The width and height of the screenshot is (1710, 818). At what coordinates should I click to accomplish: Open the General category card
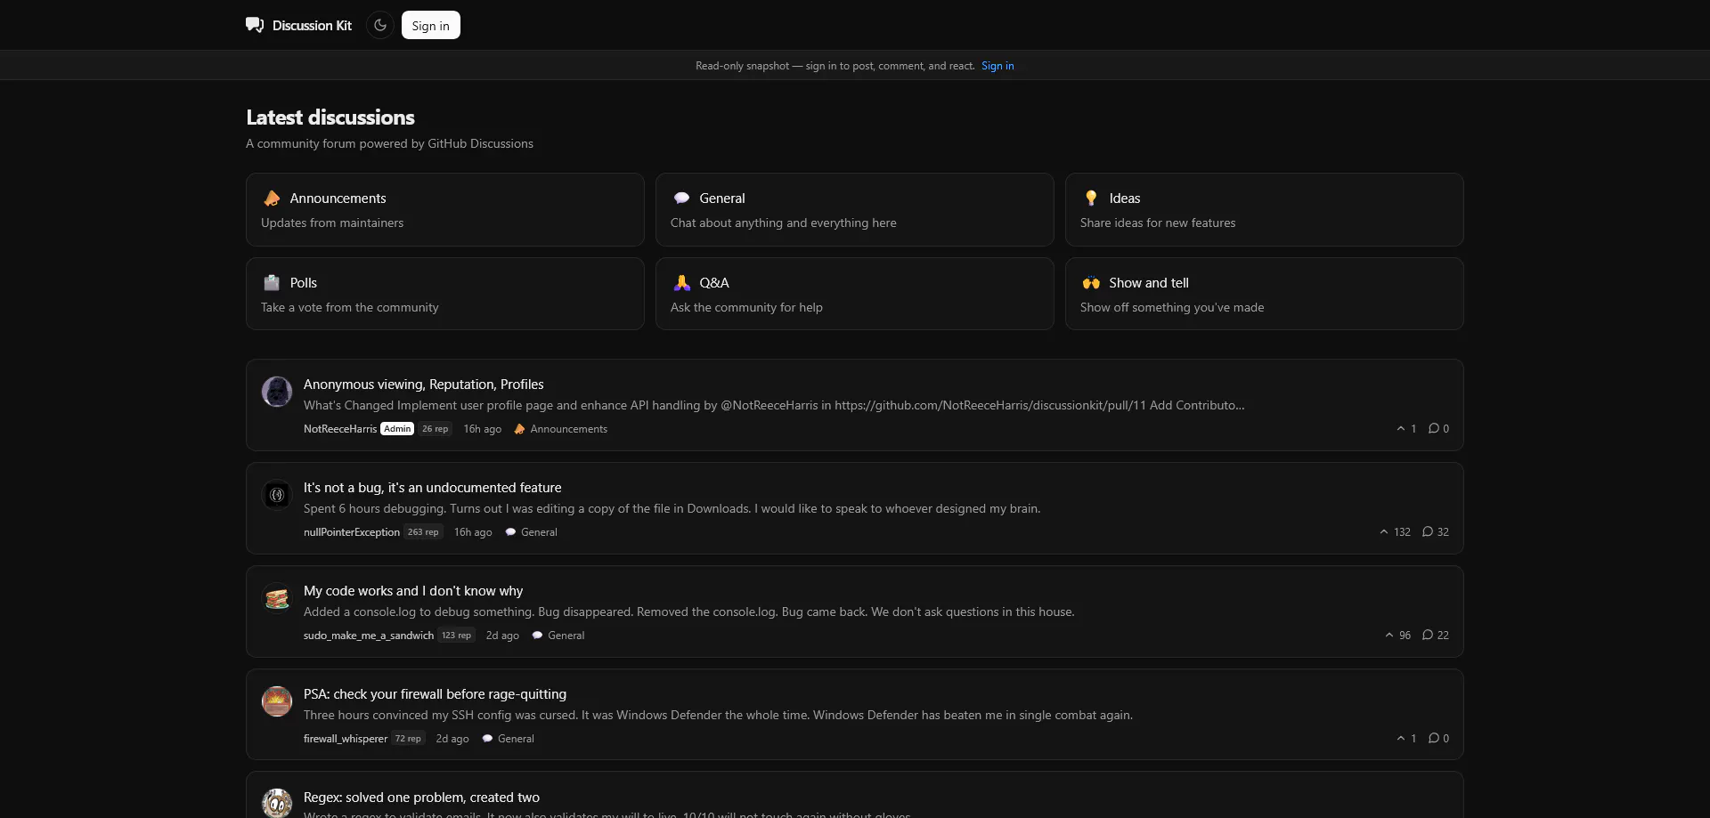855,209
